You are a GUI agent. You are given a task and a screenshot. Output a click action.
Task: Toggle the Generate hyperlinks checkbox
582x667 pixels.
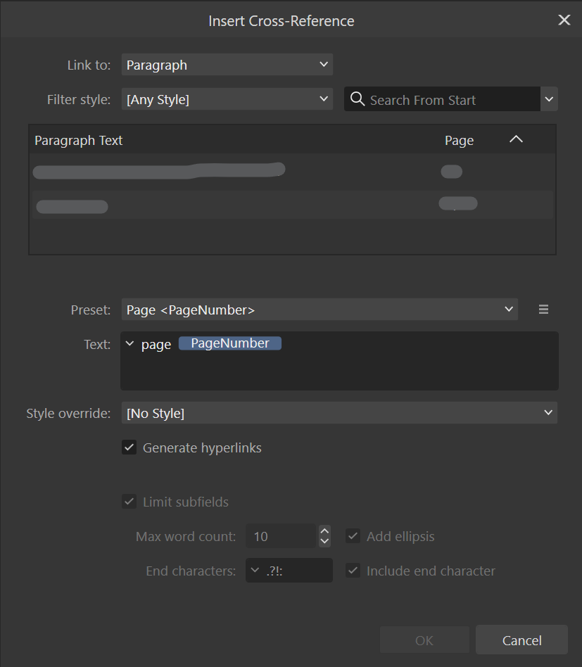(129, 447)
